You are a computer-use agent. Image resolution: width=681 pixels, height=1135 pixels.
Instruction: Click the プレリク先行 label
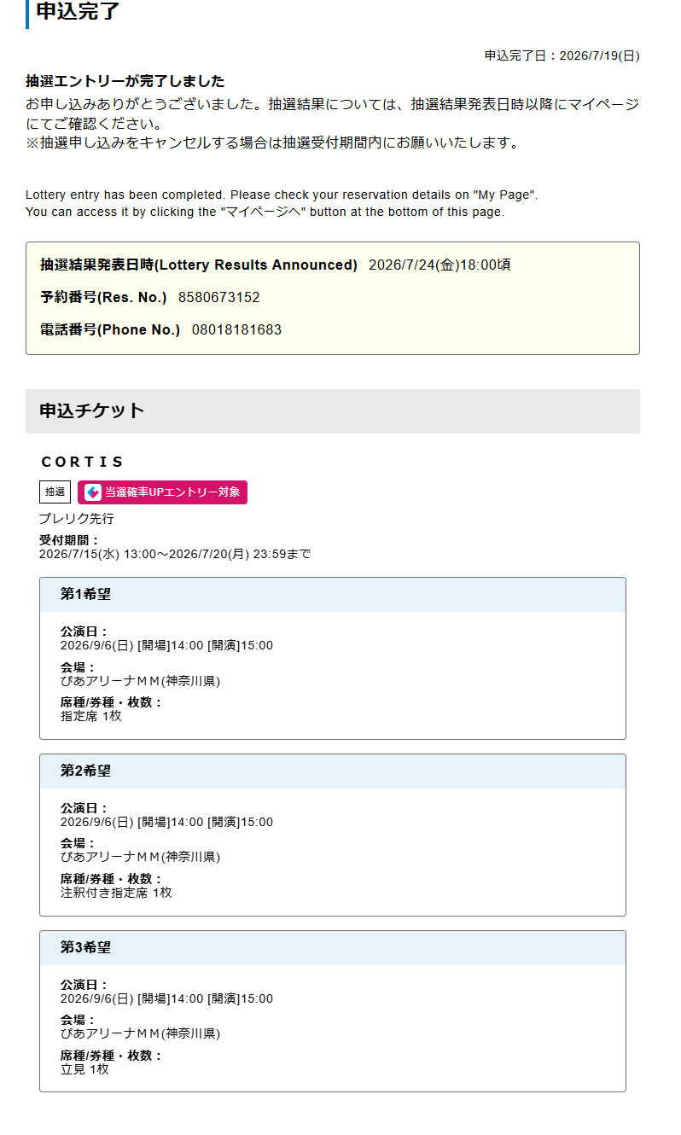[76, 519]
